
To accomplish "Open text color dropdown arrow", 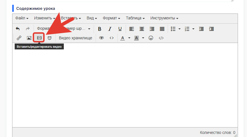I will tap(129, 38).
